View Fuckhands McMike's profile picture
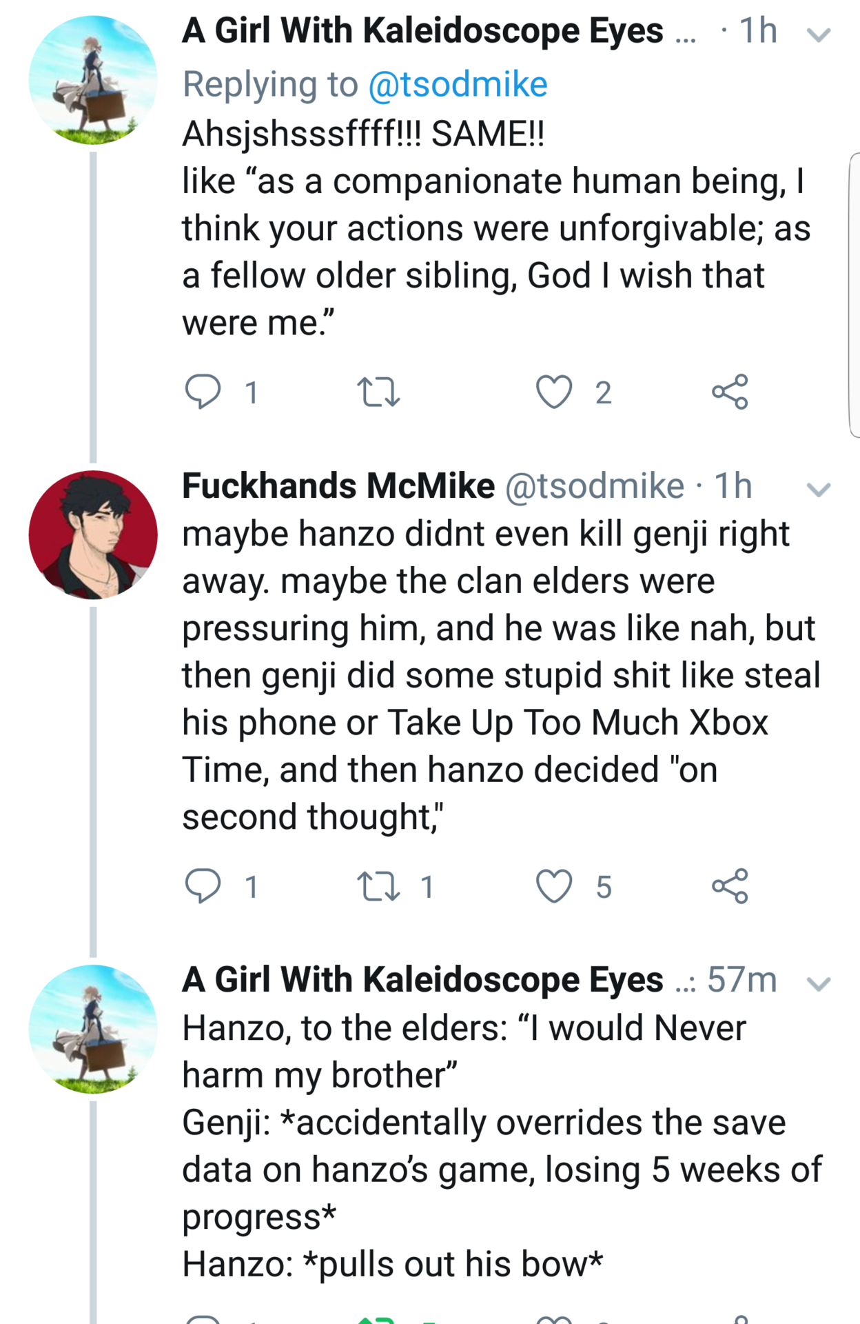 tap(93, 534)
